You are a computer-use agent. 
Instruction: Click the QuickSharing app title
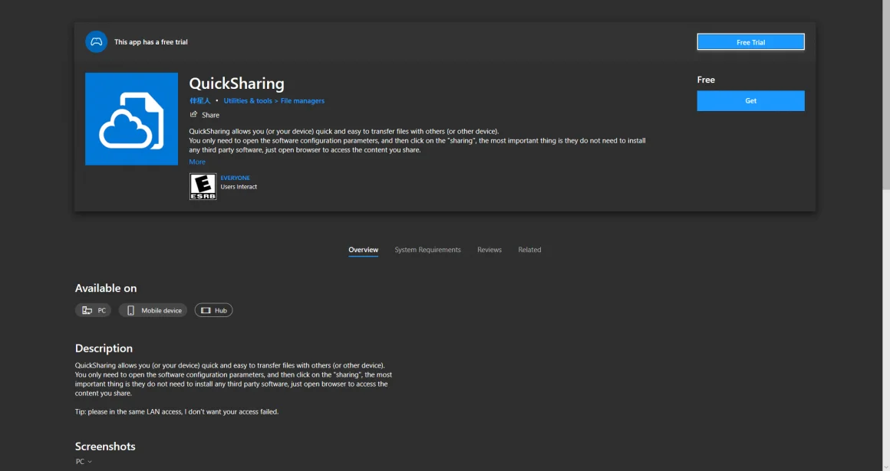[236, 83]
